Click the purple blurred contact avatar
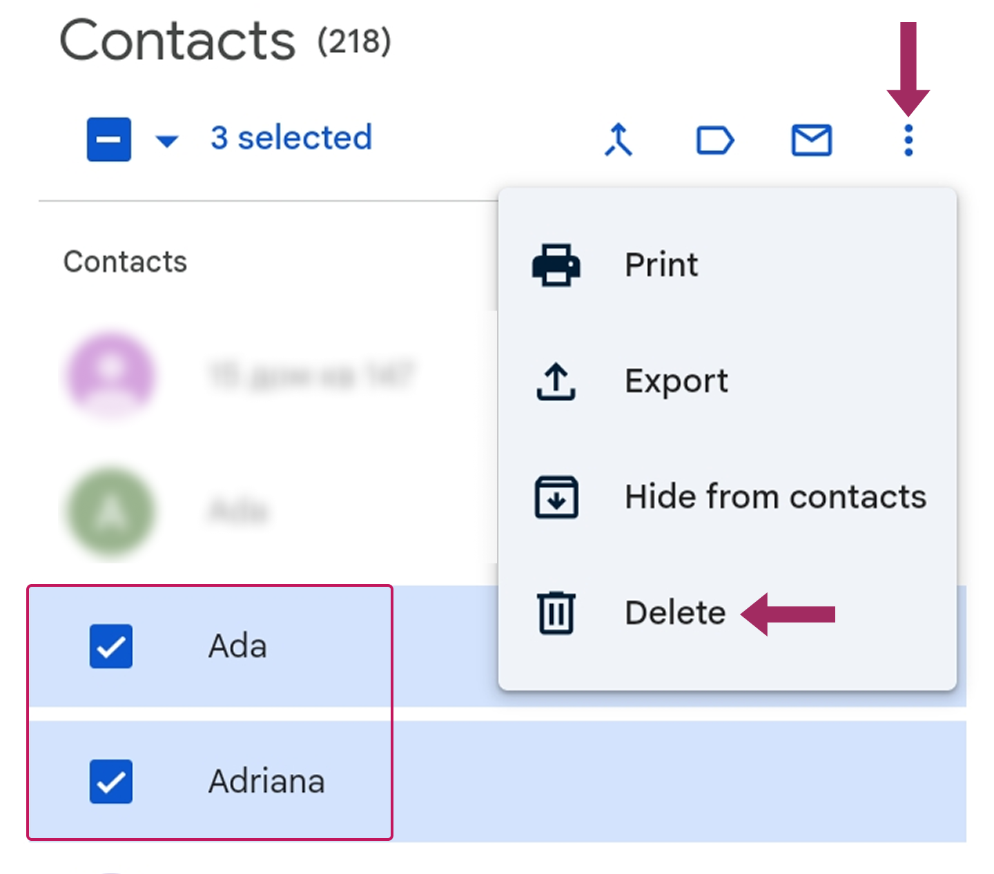The image size is (994, 874). point(110,375)
